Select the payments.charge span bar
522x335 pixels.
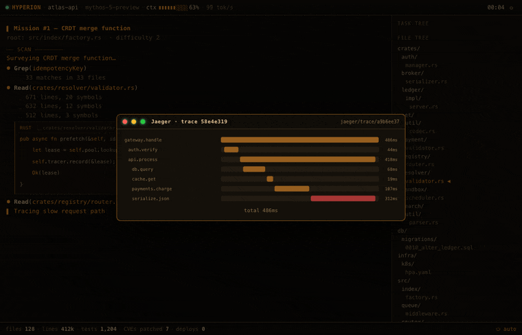pyautogui.click(x=292, y=189)
